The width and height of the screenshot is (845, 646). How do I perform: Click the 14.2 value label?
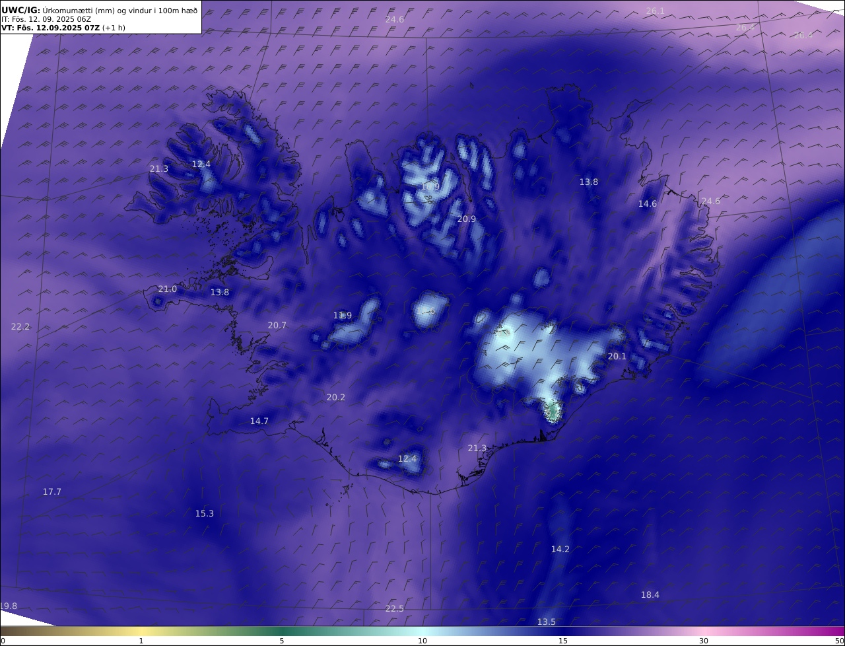(x=560, y=549)
